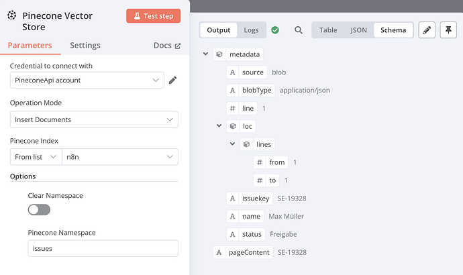Switch to JSON view
463x275 pixels.
coord(358,30)
